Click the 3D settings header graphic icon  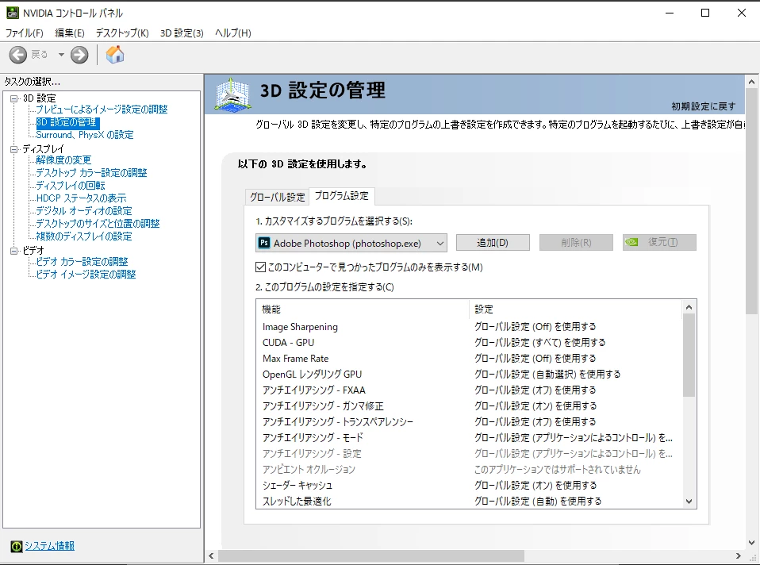pyautogui.click(x=232, y=94)
